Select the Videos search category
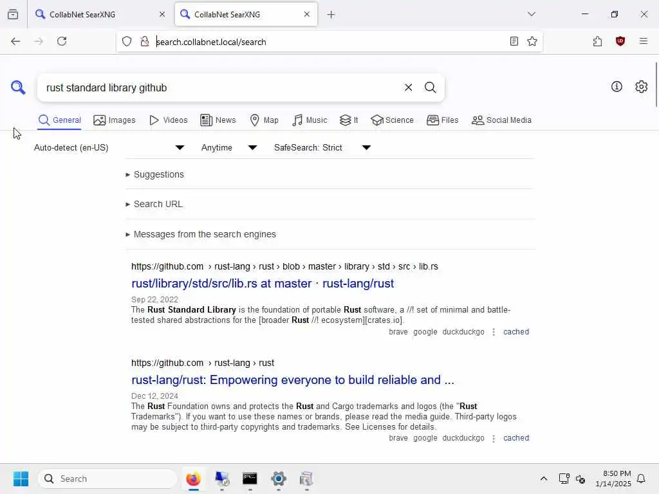Viewport: 659px width, 494px height. coord(168,120)
